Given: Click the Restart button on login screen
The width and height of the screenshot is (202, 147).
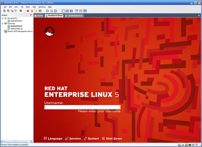Looking at the screenshot, I should 91,139.
